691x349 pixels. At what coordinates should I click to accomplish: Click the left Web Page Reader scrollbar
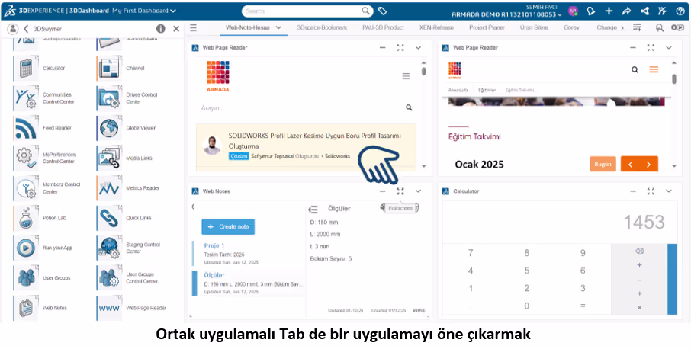pos(423,72)
